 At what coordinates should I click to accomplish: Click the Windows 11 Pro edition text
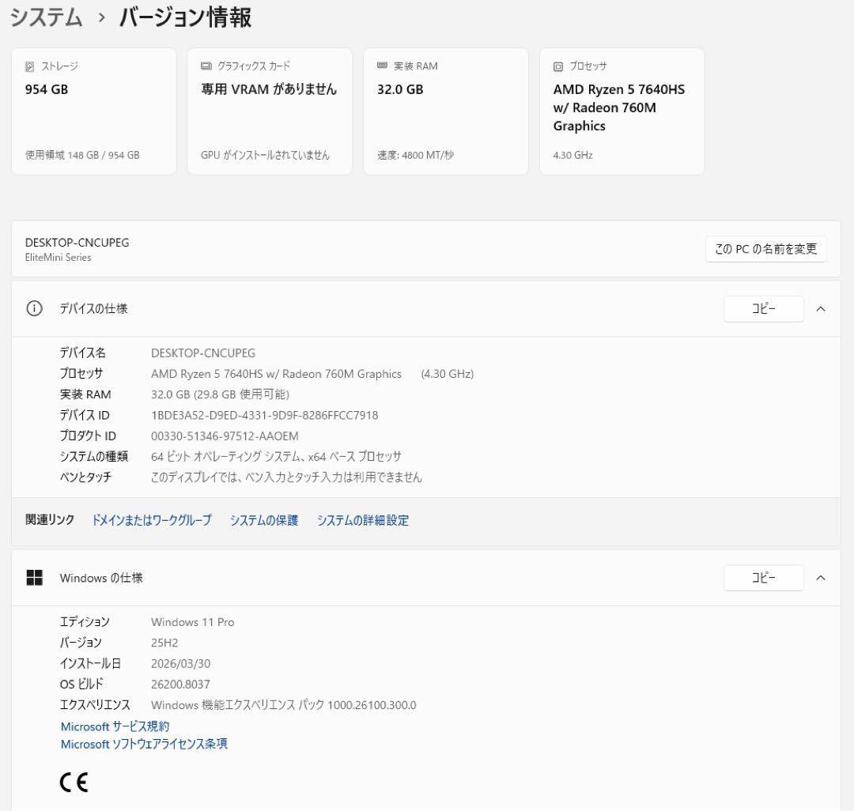pos(192,622)
